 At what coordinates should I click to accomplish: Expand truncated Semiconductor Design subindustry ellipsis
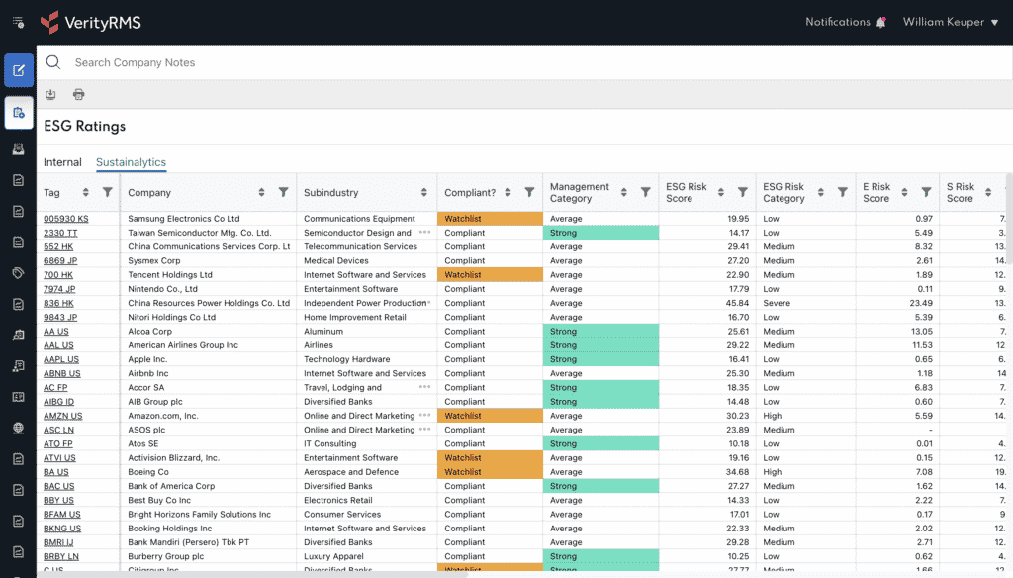(424, 233)
